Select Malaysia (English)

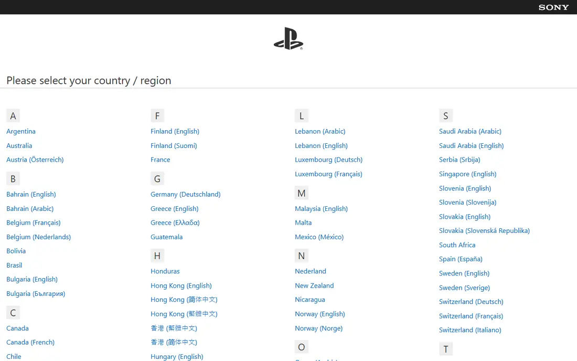321,209
